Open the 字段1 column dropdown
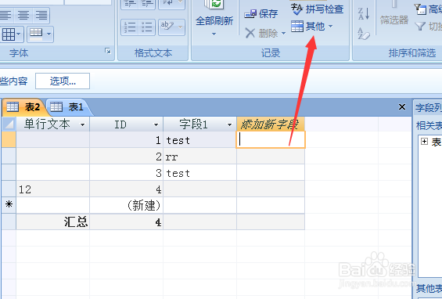442x299 pixels. (229, 124)
